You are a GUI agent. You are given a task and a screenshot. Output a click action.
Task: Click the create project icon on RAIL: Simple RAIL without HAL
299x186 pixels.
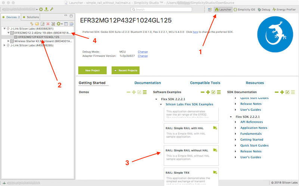pyautogui.click(x=215, y=150)
